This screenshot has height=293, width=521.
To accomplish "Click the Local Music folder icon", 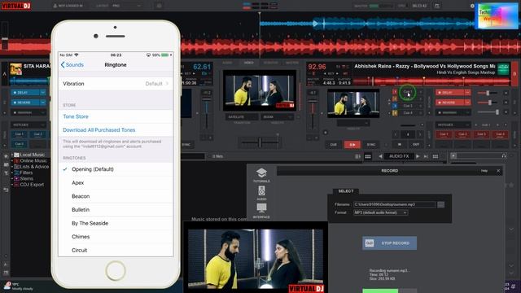I will point(16,155).
